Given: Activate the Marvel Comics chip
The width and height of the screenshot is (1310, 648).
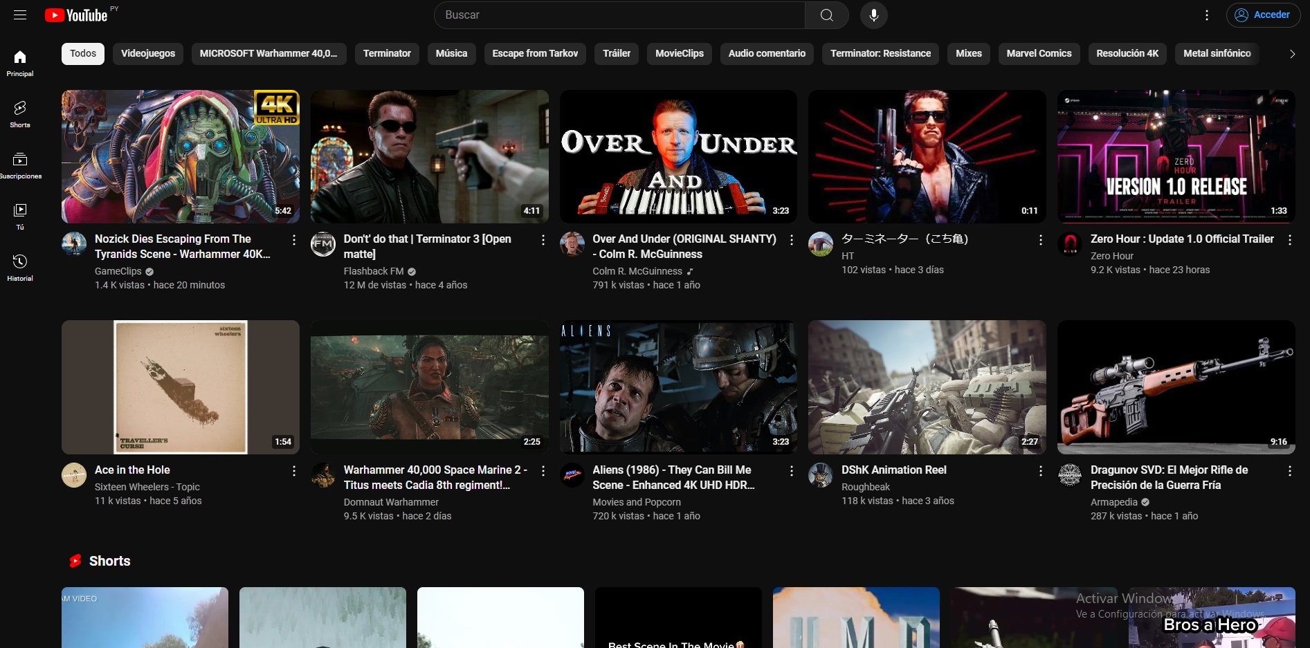Looking at the screenshot, I should coord(1038,54).
